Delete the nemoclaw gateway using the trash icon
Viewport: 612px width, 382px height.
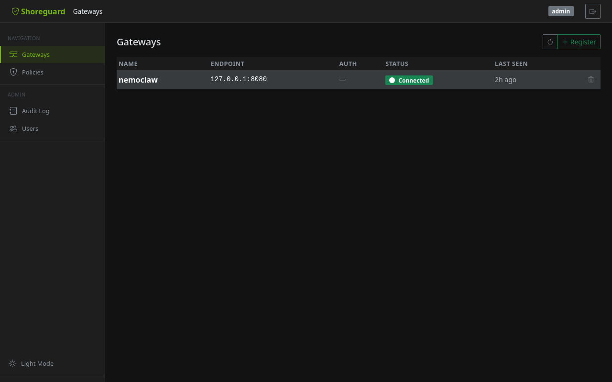590,80
